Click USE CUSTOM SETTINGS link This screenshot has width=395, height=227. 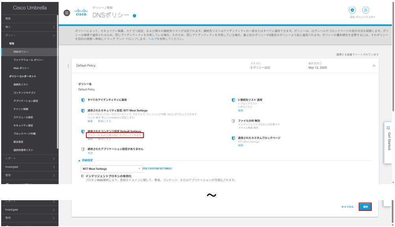coord(157,169)
